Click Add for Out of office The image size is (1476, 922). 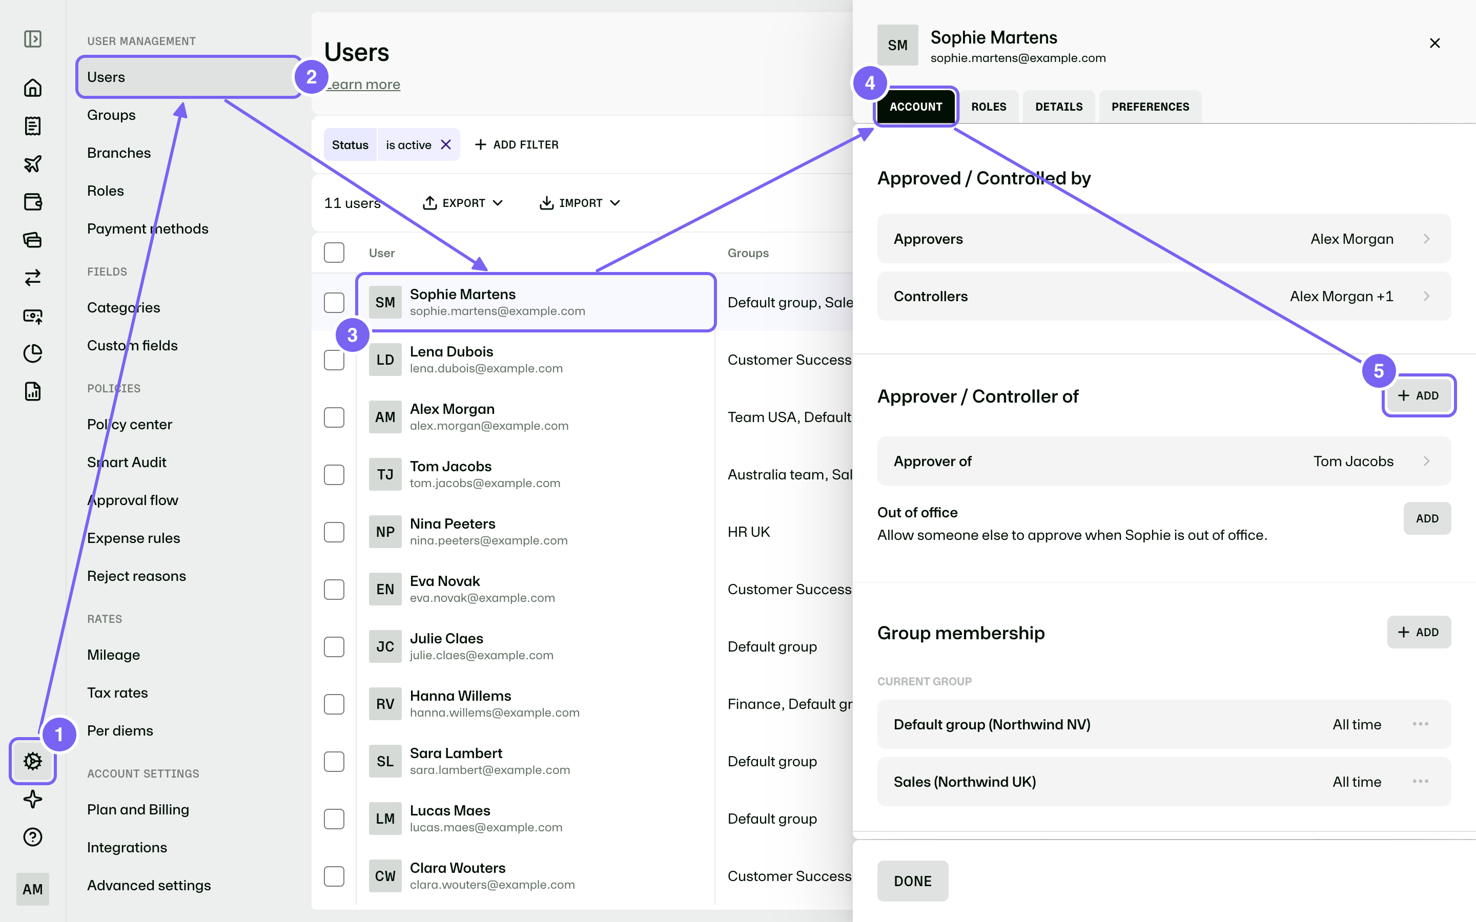(1427, 518)
